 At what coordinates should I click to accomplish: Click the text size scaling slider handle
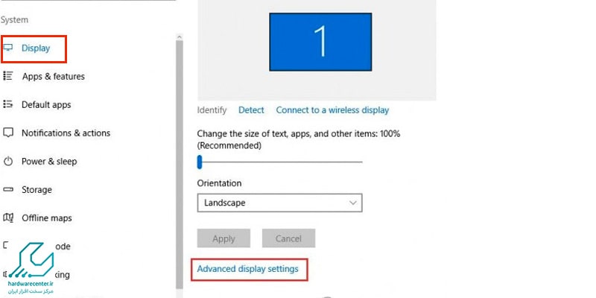(200, 162)
